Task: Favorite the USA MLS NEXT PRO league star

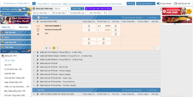Action: tap(38, 21)
